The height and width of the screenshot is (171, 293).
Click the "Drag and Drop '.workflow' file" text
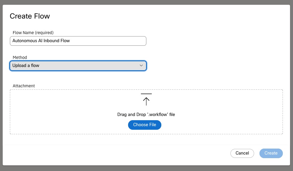(x=146, y=114)
